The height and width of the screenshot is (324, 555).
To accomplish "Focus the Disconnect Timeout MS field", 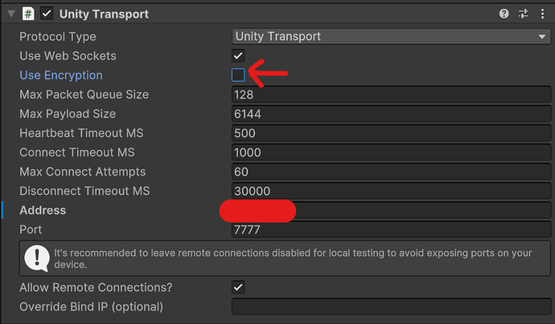I will pos(391,191).
